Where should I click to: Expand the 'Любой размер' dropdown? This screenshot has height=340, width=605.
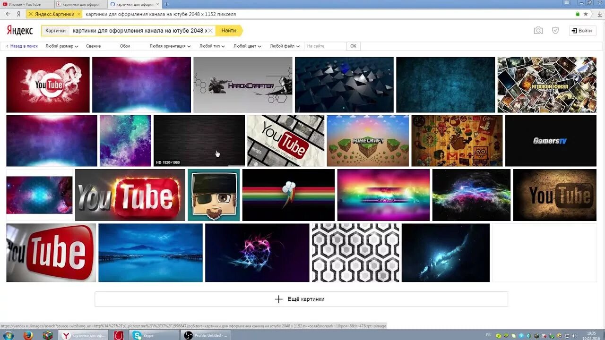pos(61,46)
